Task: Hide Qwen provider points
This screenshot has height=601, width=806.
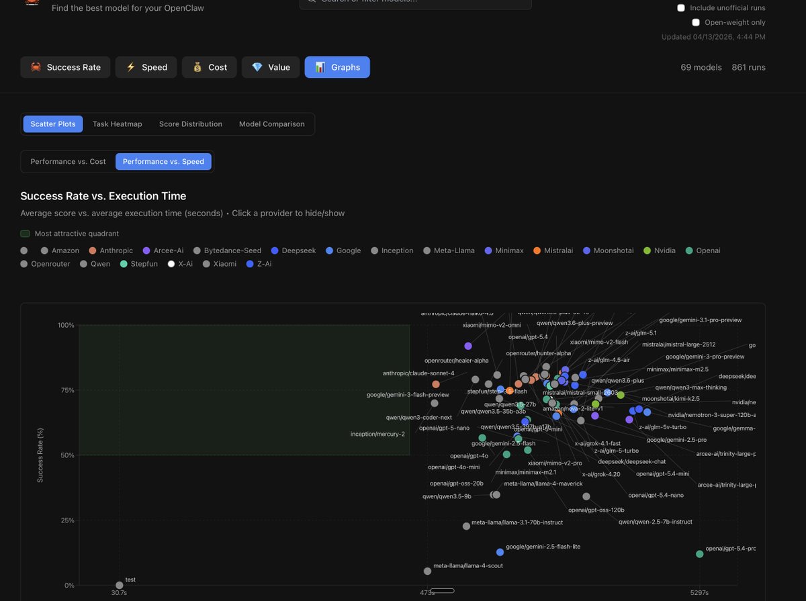Action: click(95, 264)
